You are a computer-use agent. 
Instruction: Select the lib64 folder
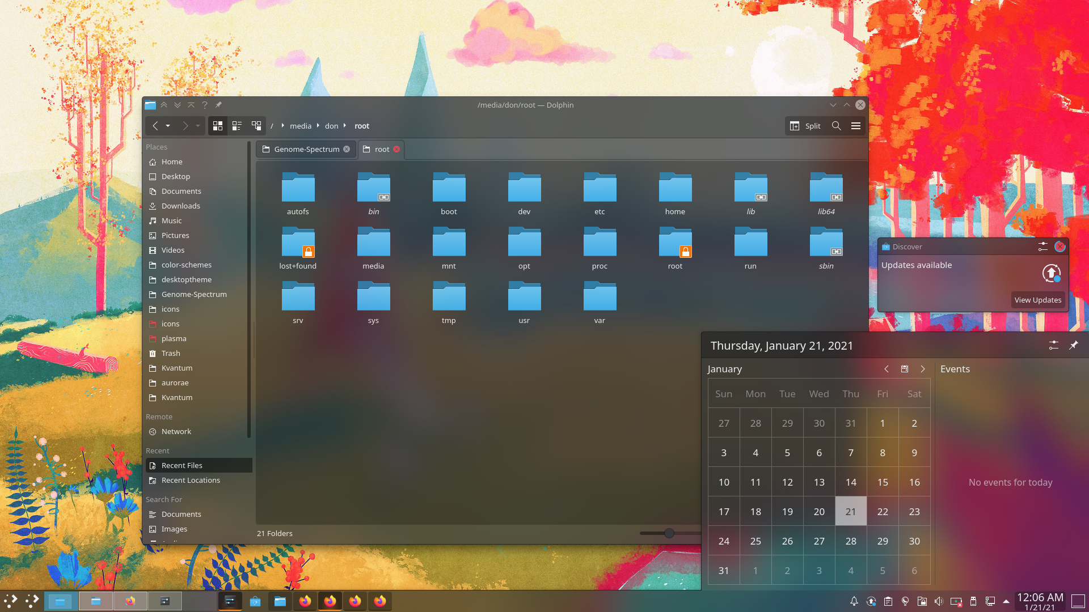pyautogui.click(x=826, y=194)
